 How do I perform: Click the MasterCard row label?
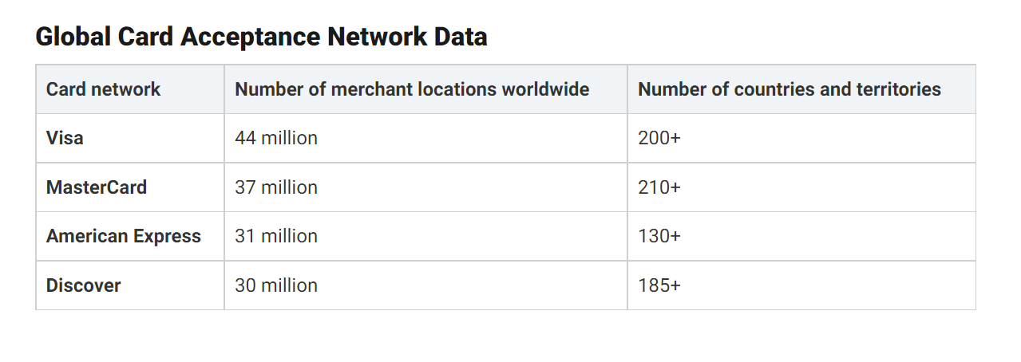97,187
